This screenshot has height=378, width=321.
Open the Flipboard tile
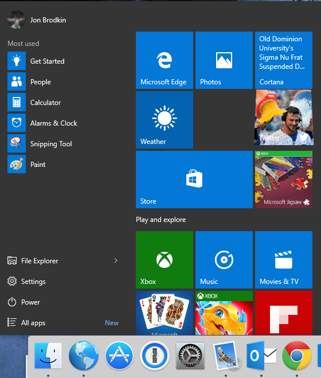point(284,313)
